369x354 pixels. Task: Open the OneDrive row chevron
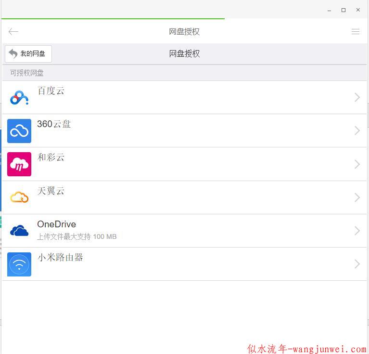coord(357,231)
